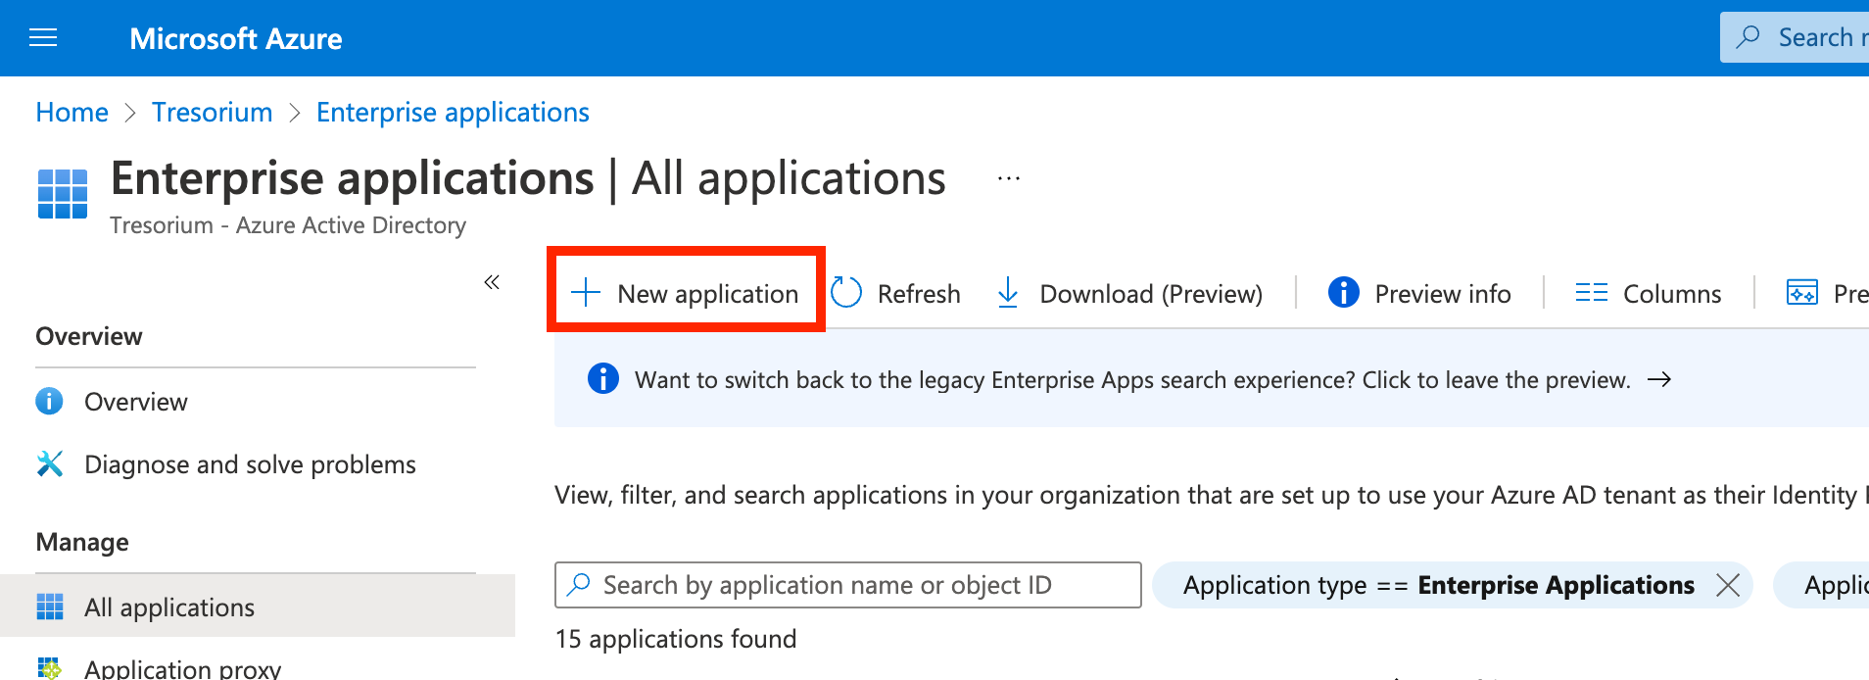Click the Preview info circle icon

point(1344,293)
